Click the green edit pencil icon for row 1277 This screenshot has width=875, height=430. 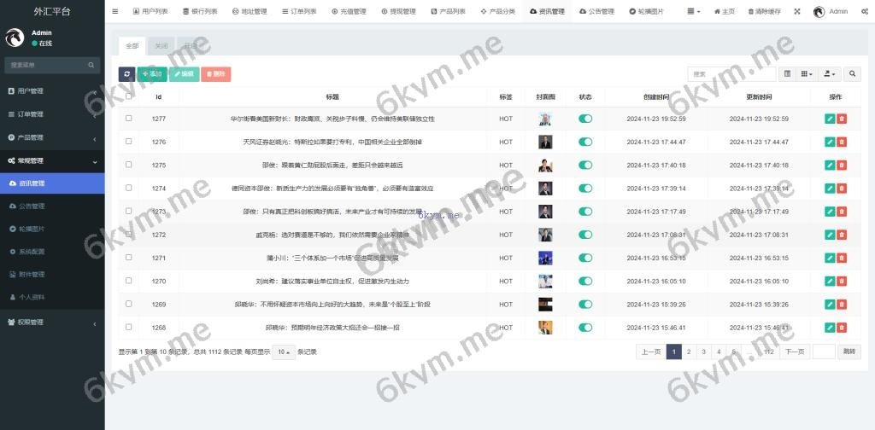[830, 119]
